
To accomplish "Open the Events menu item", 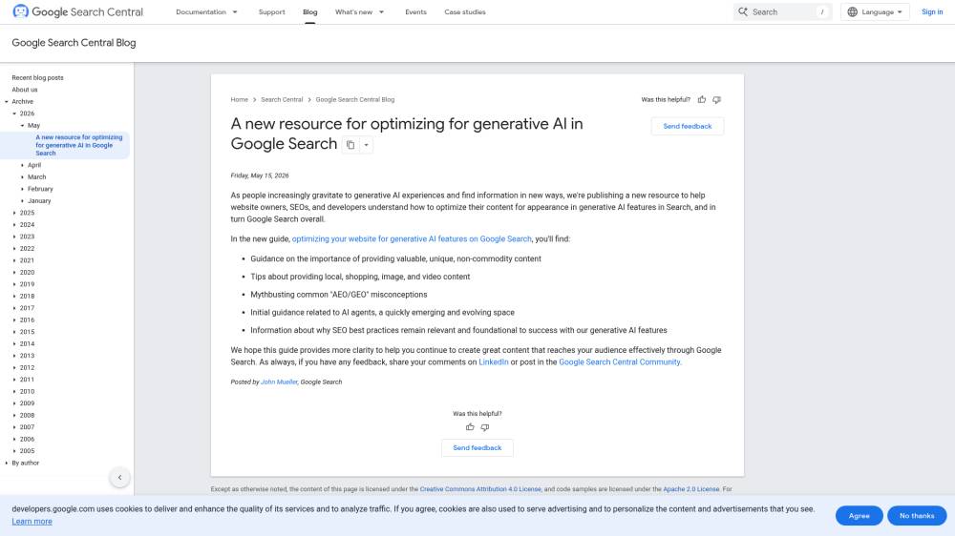I will click(416, 11).
